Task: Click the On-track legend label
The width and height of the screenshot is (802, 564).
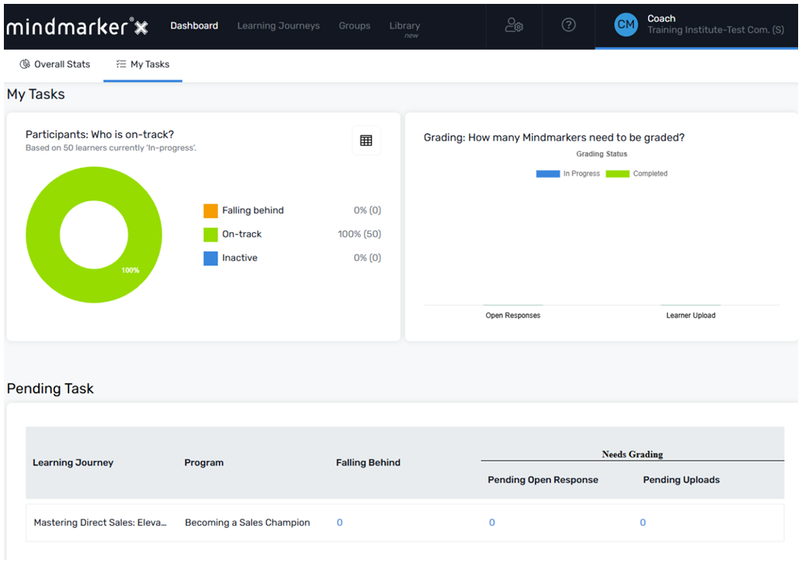Action: coord(241,234)
